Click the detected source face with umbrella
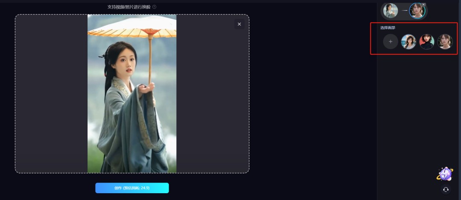Image resolution: width=461 pixels, height=200 pixels. pos(390,11)
